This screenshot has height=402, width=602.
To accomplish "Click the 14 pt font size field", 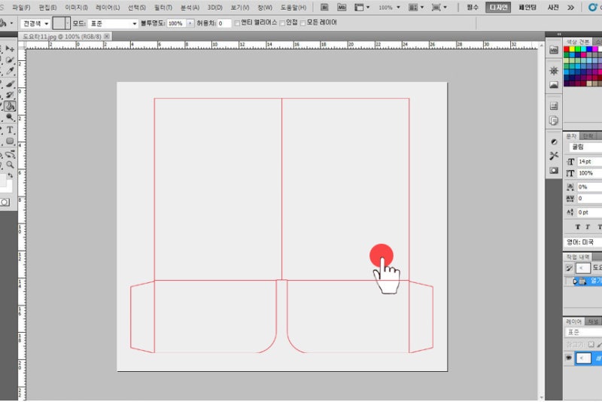I will [x=590, y=162].
